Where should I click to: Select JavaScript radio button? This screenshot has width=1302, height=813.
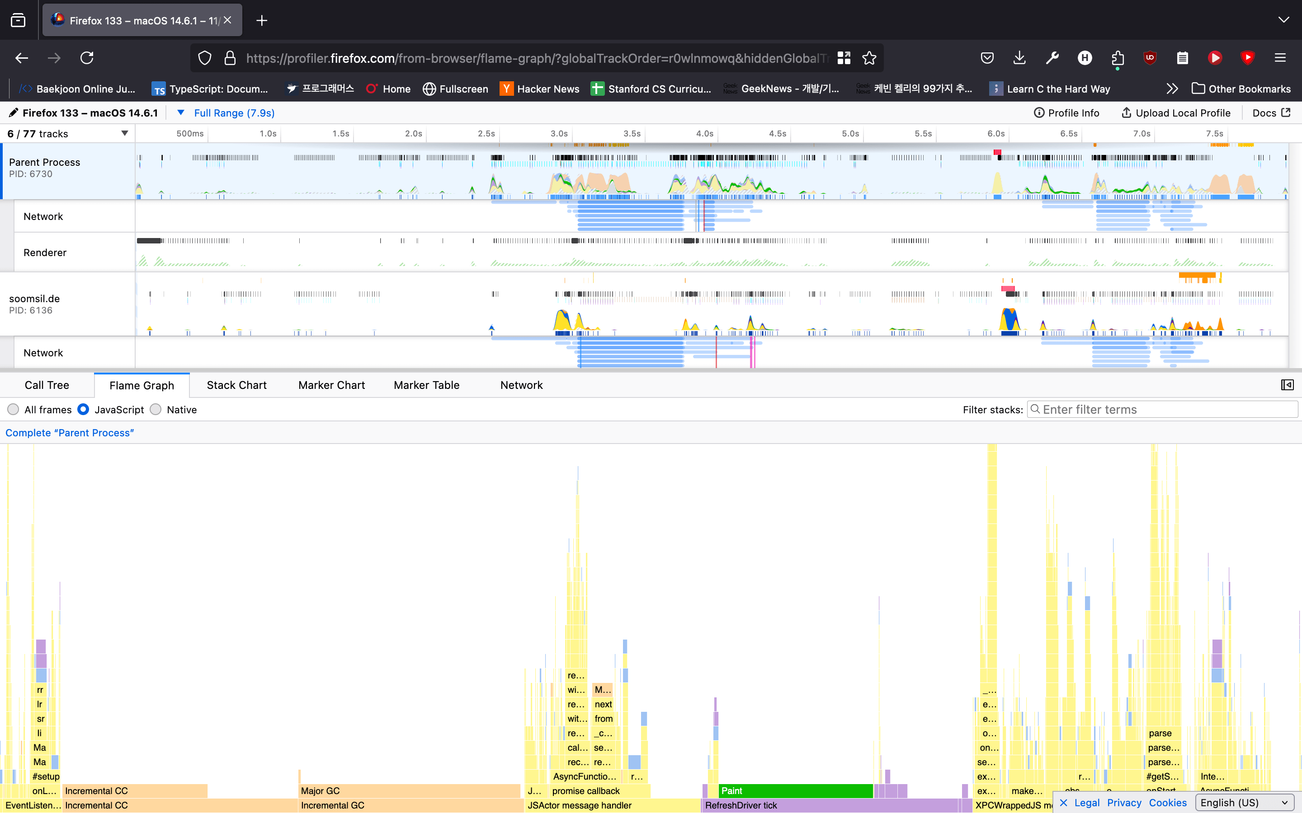(x=83, y=410)
